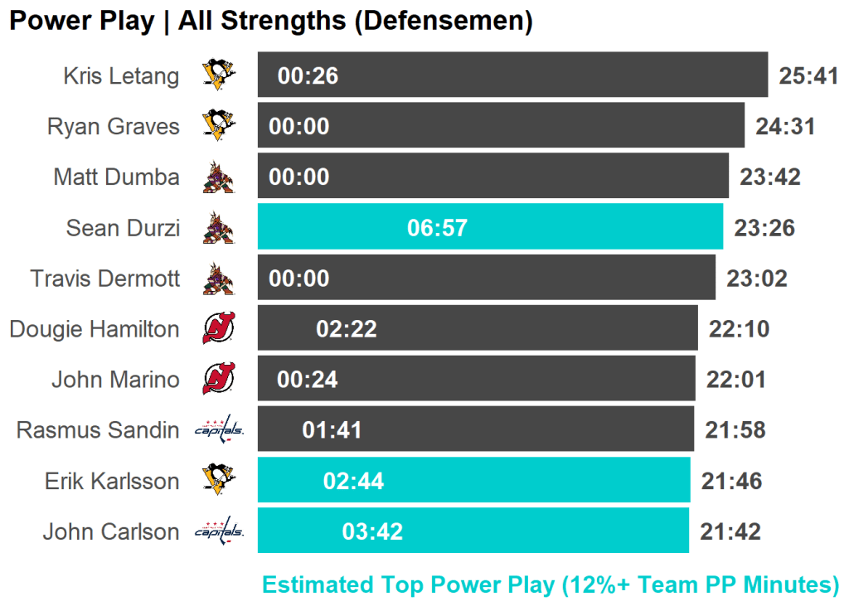
Task: Click the Kris Letang player name
Action: 121,76
